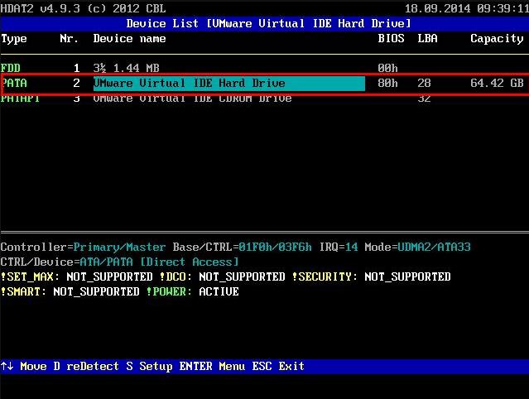This screenshot has height=399, width=529.
Task: Click the 'Device name' column header
Action: click(x=129, y=39)
